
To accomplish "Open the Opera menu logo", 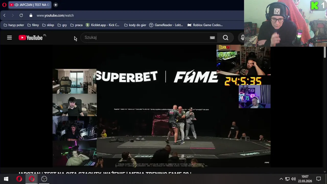I will tap(4, 5).
